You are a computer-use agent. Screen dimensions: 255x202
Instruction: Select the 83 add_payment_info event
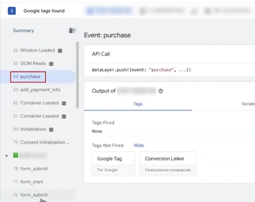[x=36, y=90]
